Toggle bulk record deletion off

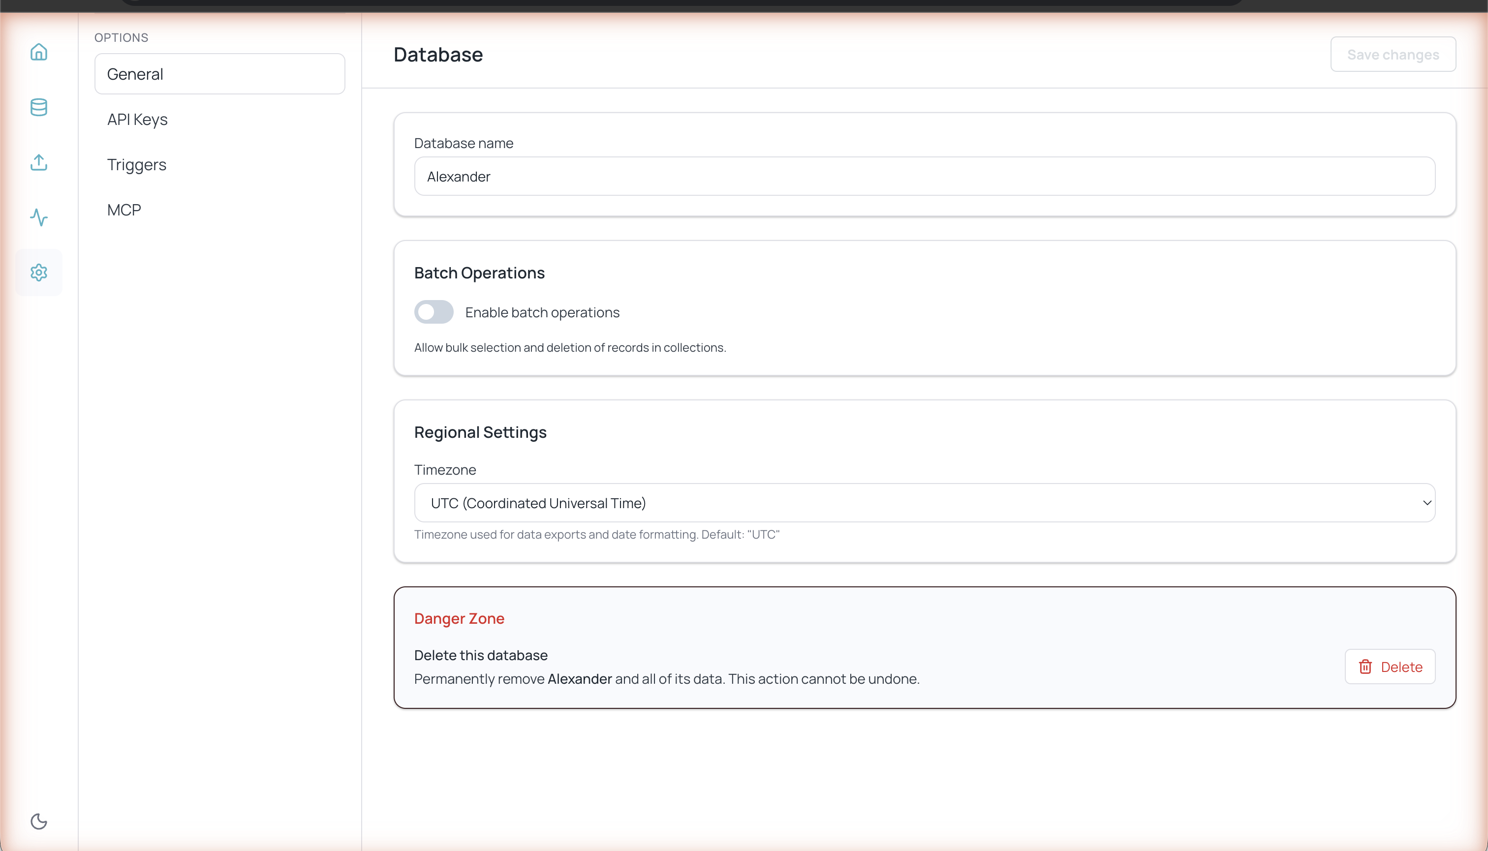[x=433, y=311]
